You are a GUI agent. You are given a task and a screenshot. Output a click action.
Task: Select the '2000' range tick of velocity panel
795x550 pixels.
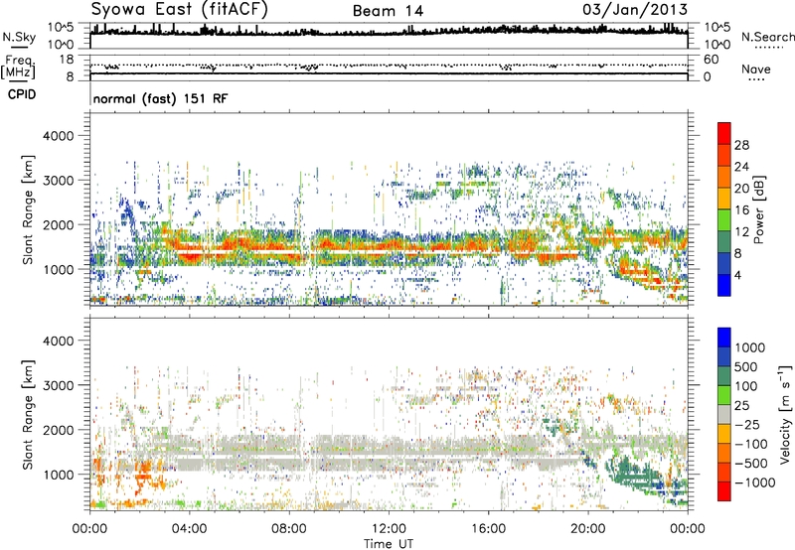click(x=59, y=430)
